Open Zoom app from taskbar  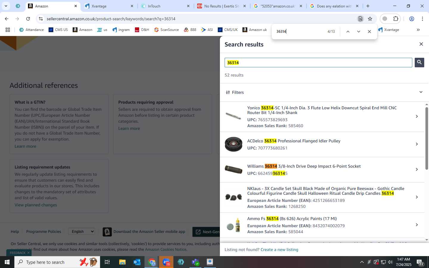[166, 262]
